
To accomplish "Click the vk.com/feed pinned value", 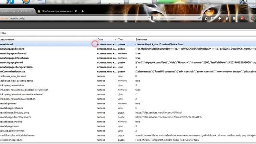I will [196, 62].
